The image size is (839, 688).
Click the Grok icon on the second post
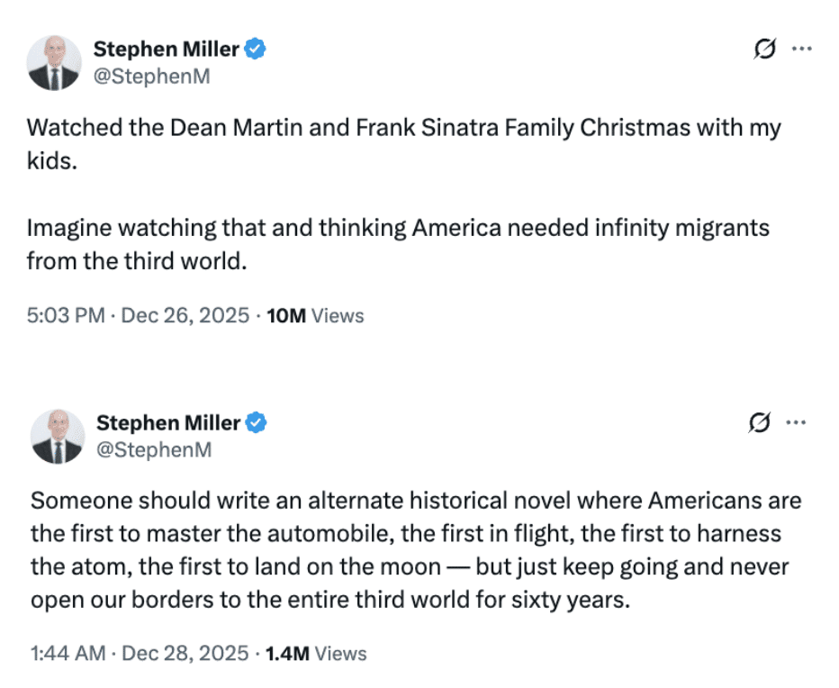tap(761, 421)
